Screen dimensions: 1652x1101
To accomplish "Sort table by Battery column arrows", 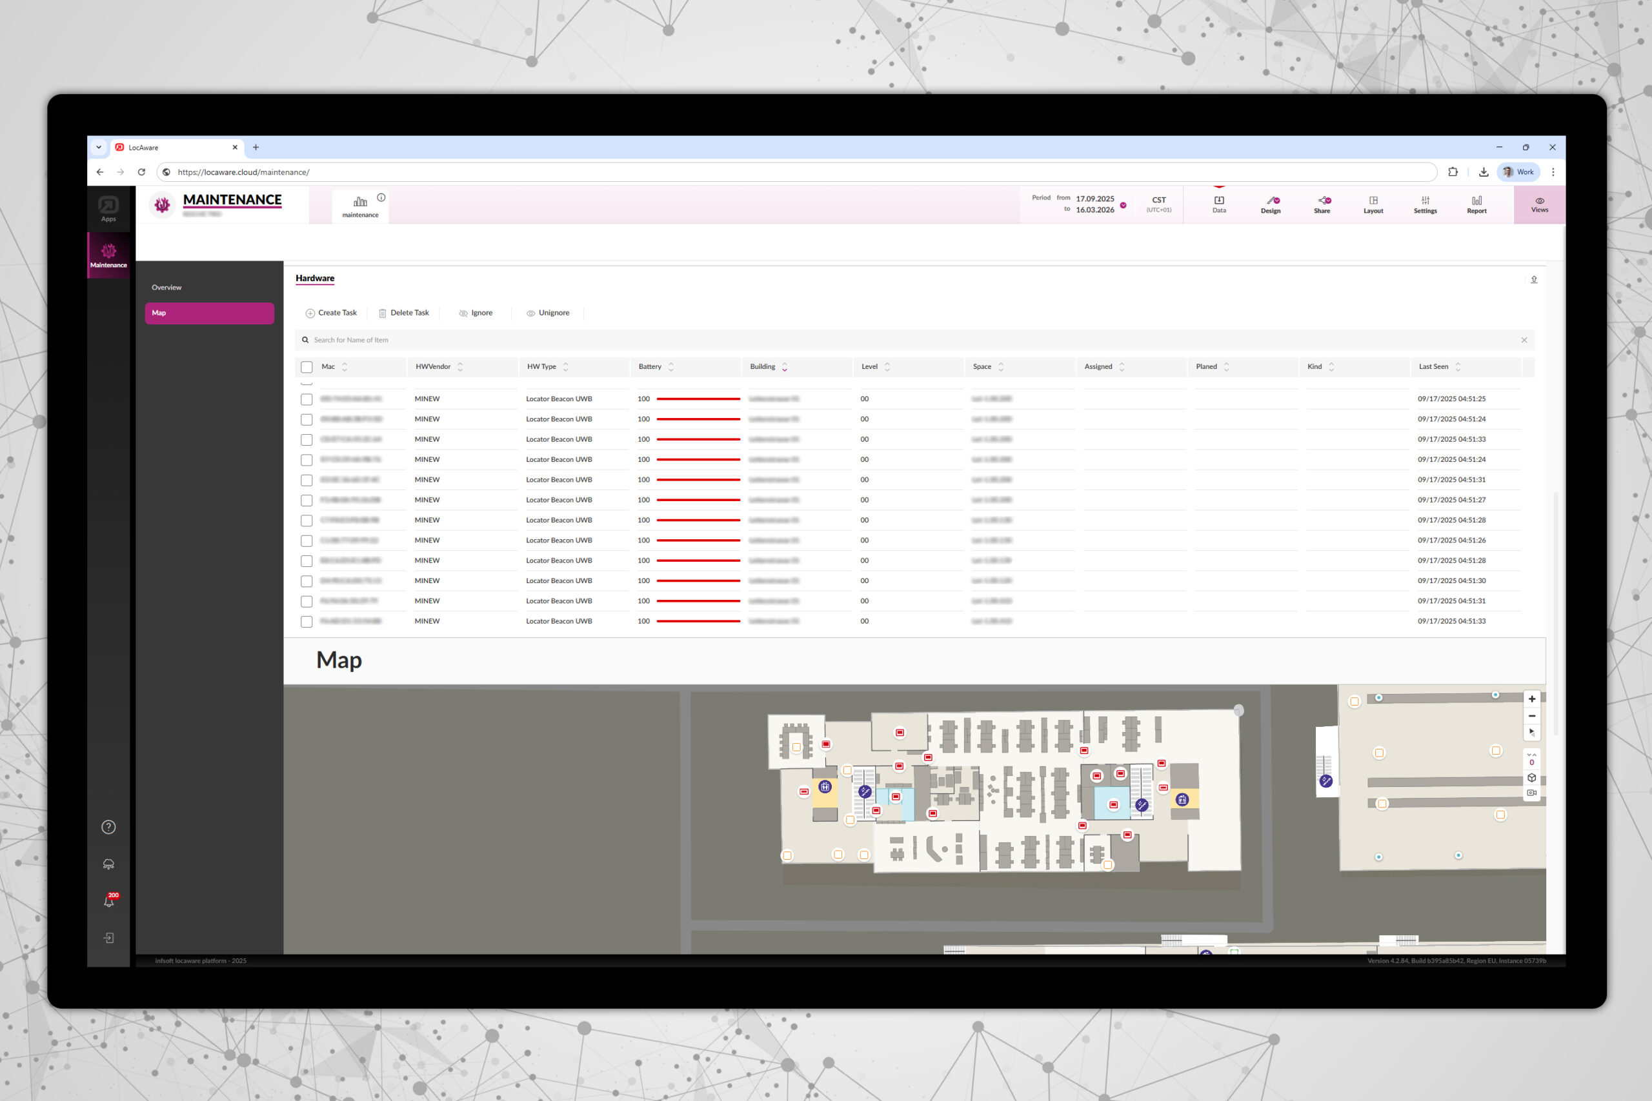I will point(670,366).
